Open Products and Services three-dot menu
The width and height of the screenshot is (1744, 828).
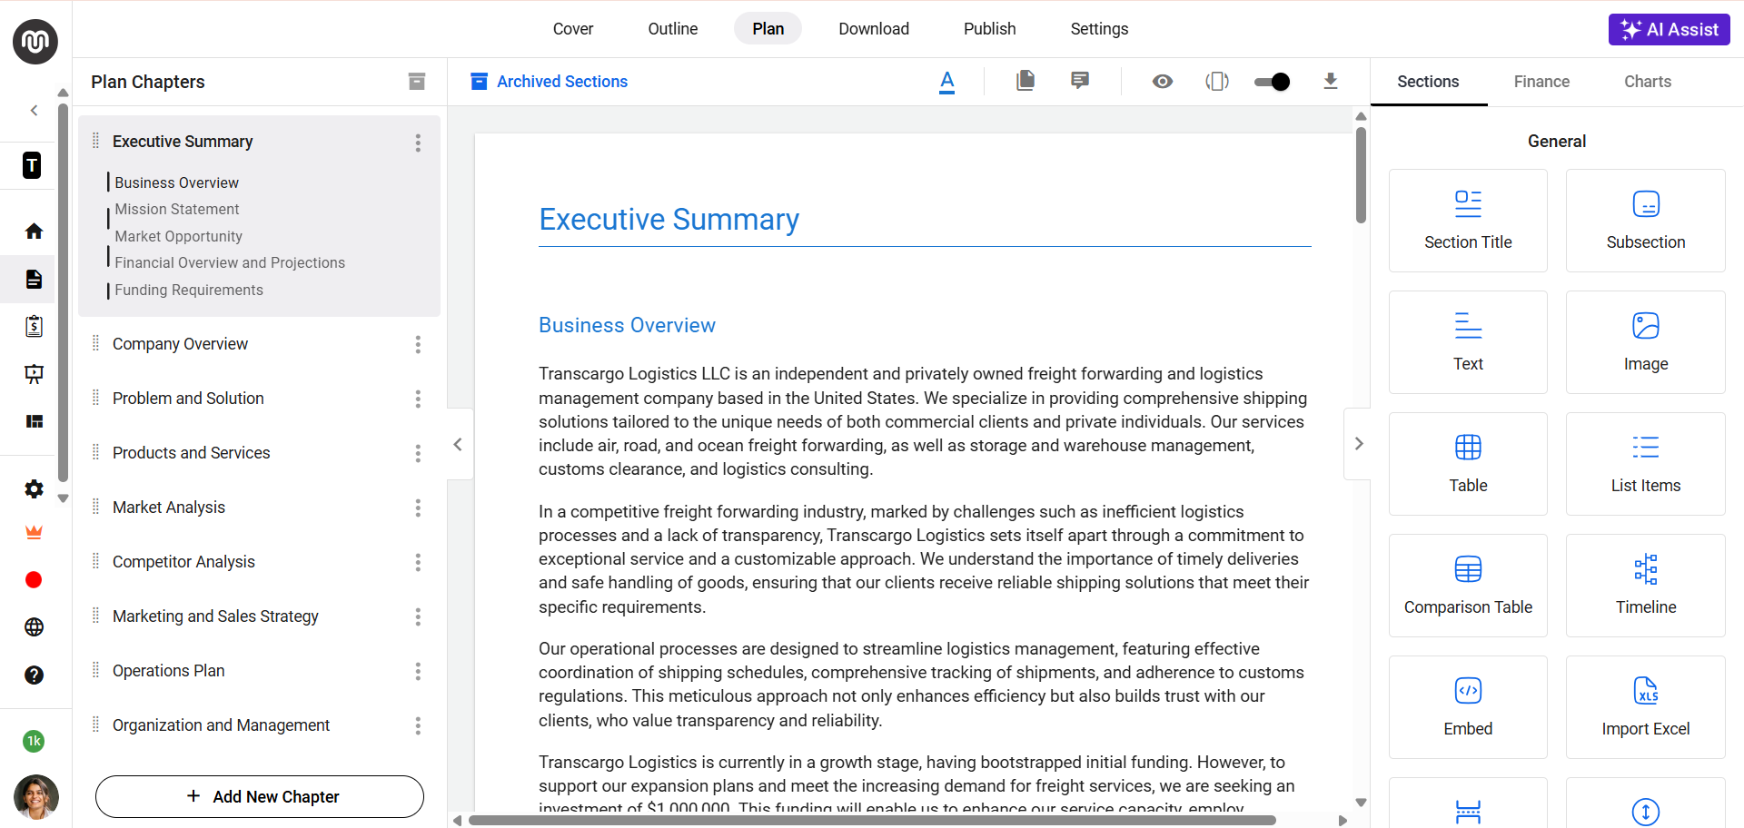point(418,453)
